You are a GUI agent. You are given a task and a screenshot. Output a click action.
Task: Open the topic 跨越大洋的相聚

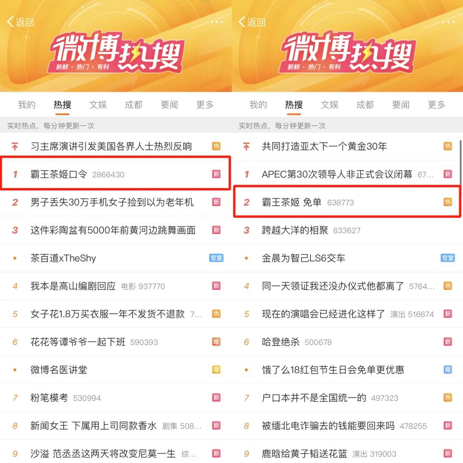[x=347, y=230]
